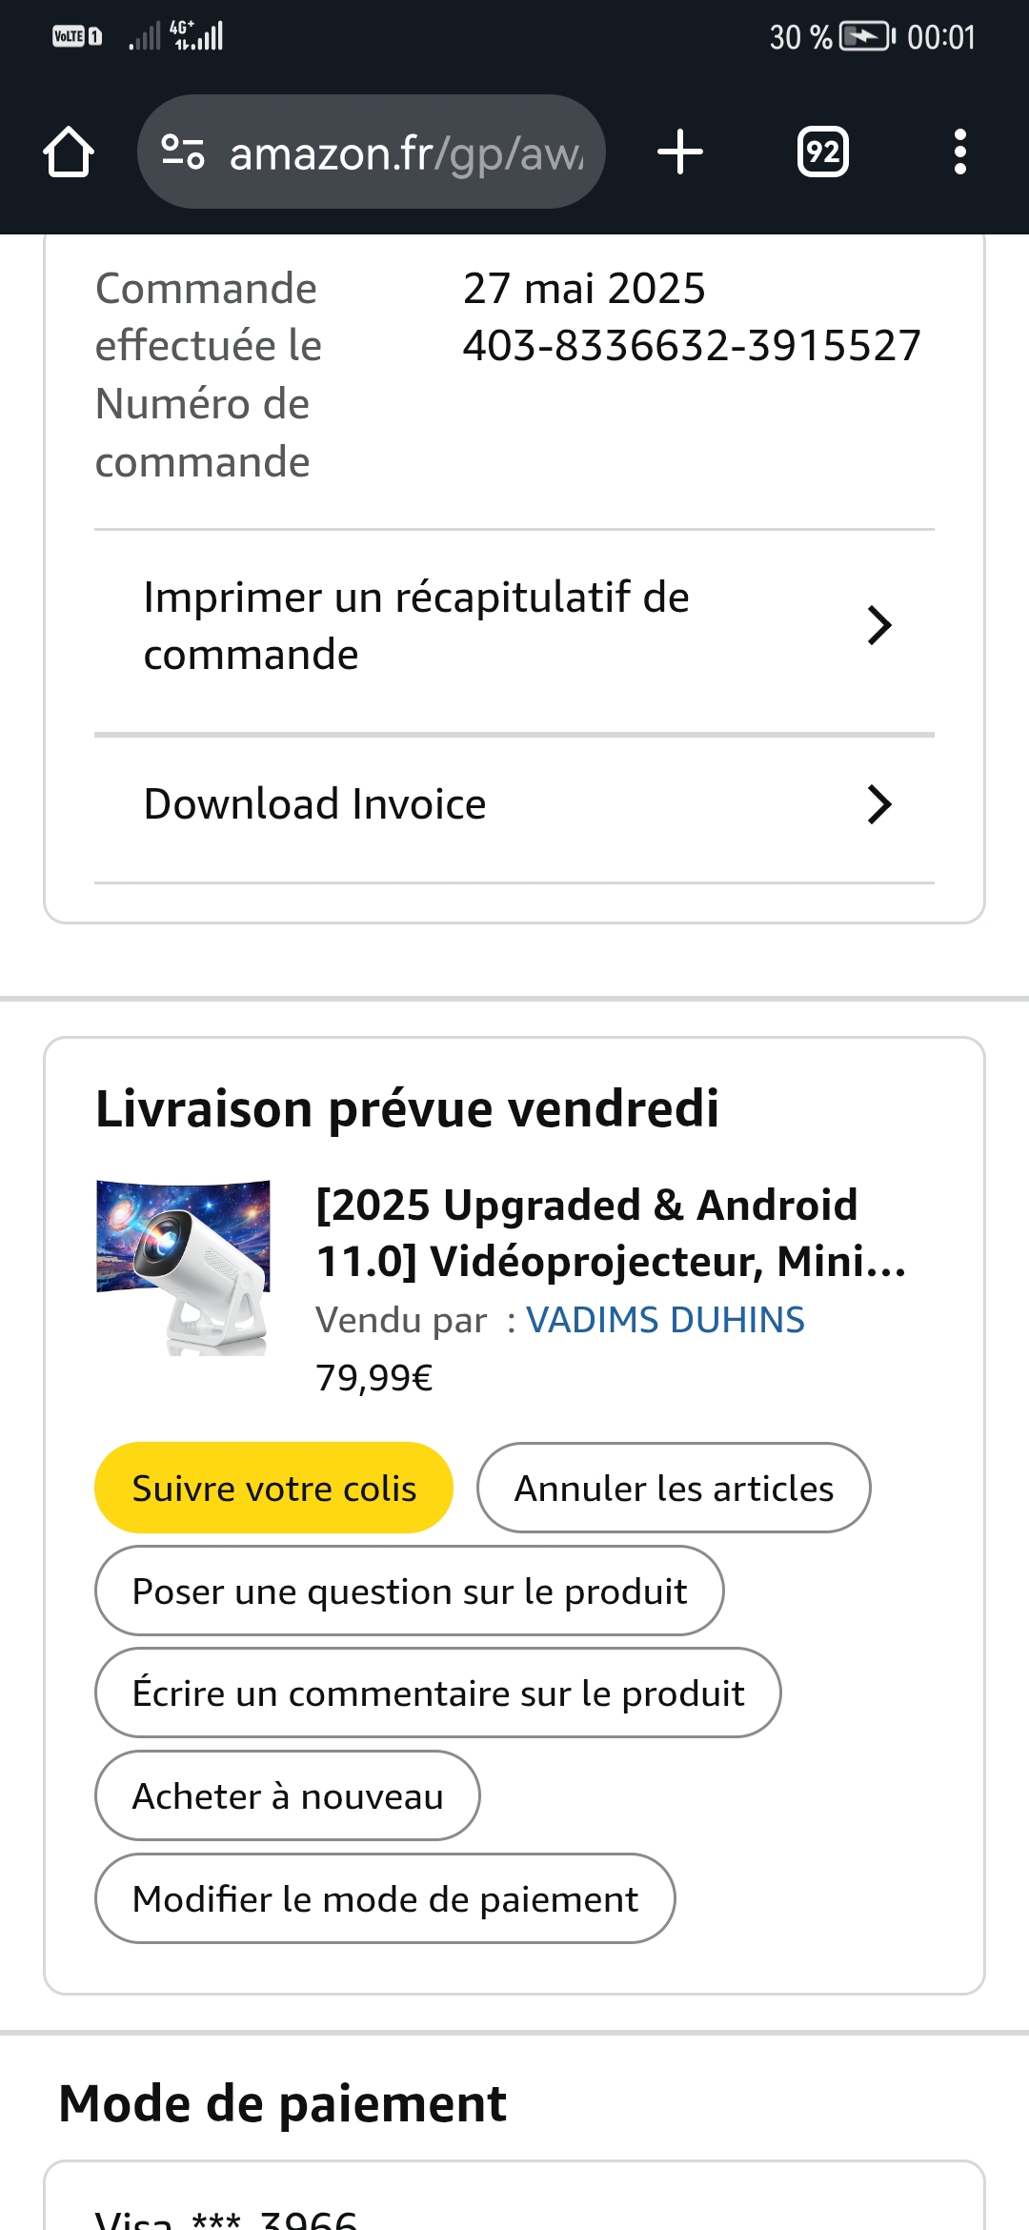This screenshot has height=2230, width=1029.
Task: Open Imprimer un récapitulatif de commande
Action: point(416,626)
